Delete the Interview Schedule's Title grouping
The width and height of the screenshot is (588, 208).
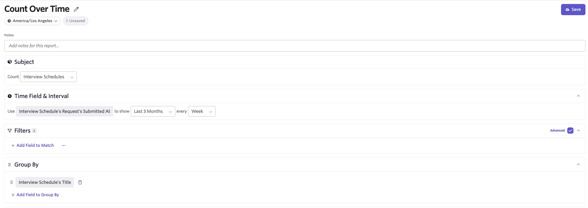pos(80,182)
